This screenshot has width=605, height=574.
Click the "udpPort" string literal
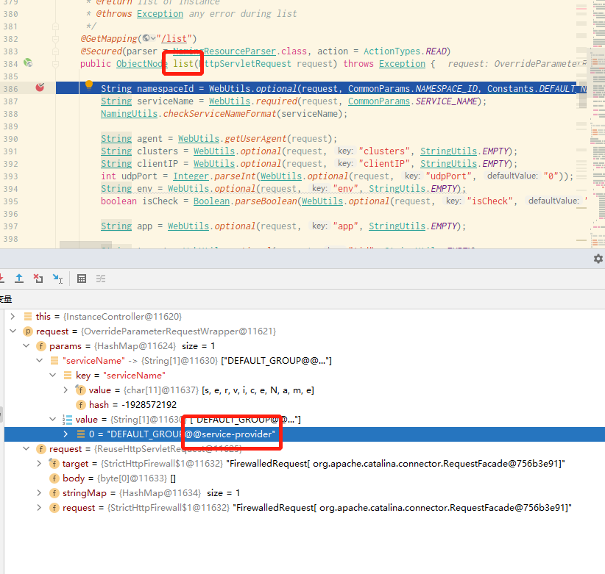(448, 176)
